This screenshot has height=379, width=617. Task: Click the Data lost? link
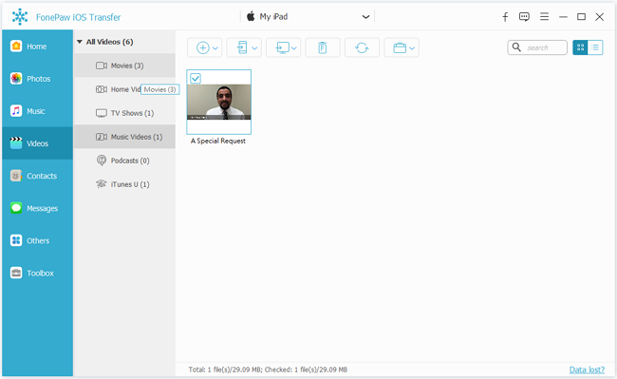pos(587,370)
